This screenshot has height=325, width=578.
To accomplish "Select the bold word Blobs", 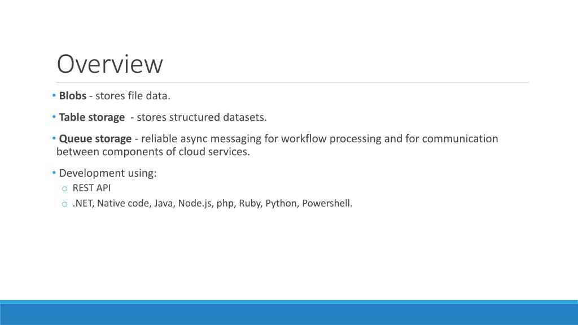I will (x=73, y=96).
